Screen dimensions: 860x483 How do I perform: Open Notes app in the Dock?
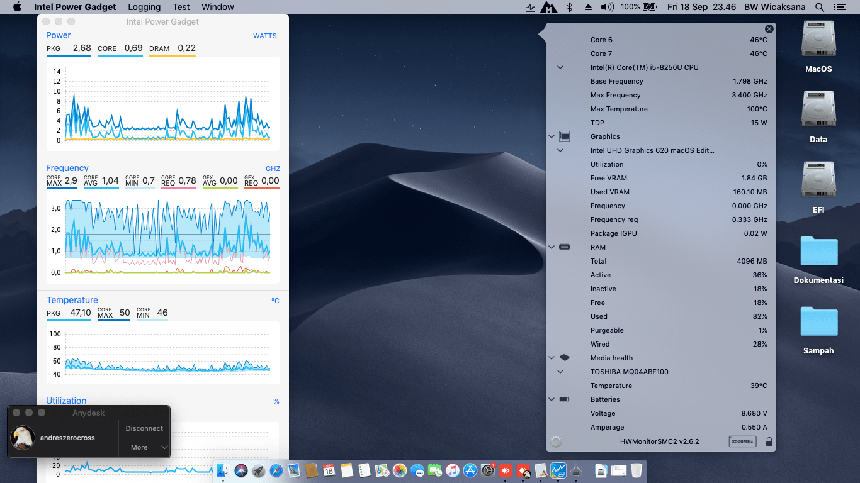(x=346, y=470)
